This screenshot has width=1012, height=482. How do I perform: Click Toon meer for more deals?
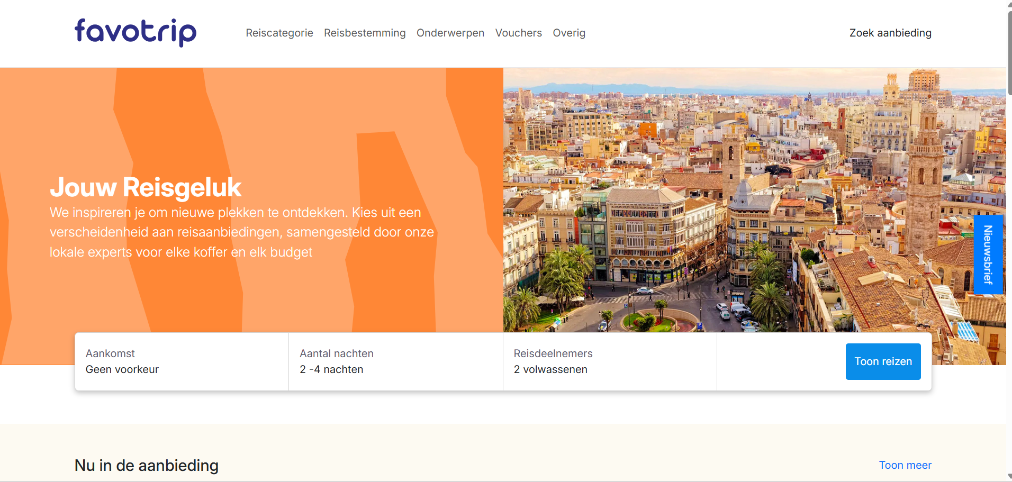[905, 465]
